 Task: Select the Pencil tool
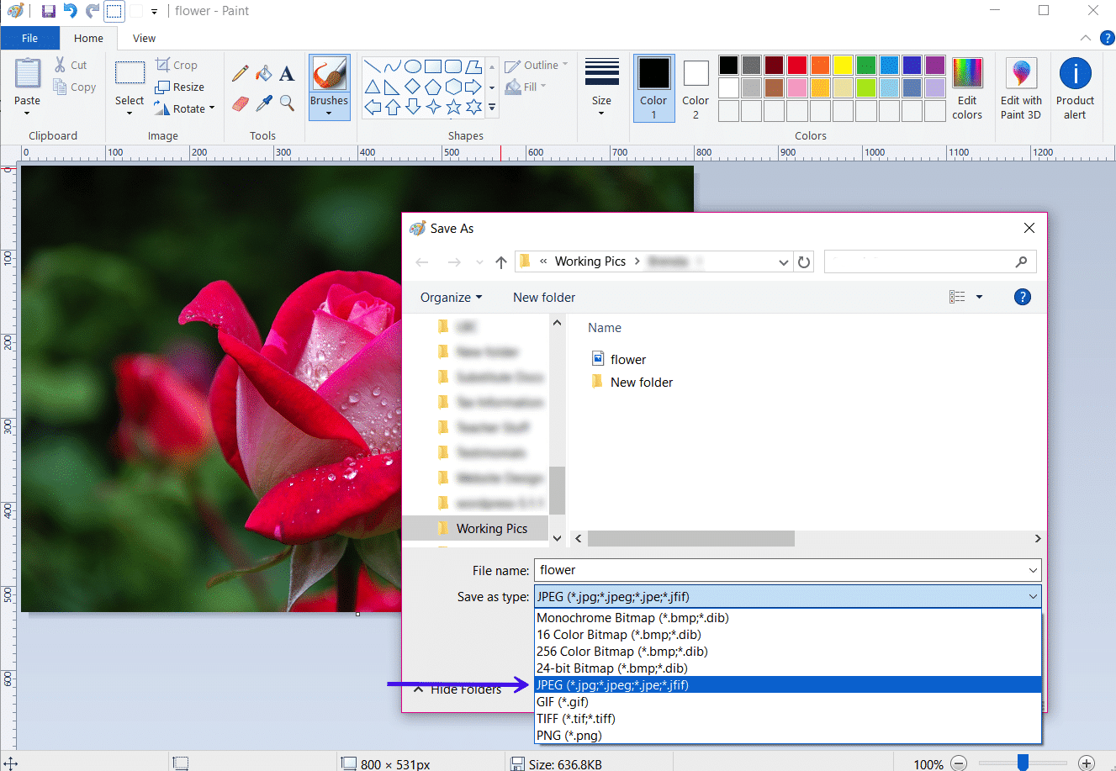click(x=240, y=73)
